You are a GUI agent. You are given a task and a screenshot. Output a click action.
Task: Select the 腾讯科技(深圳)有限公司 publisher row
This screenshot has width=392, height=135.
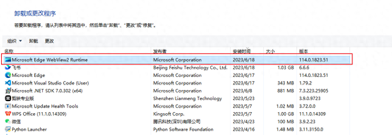point(177,121)
